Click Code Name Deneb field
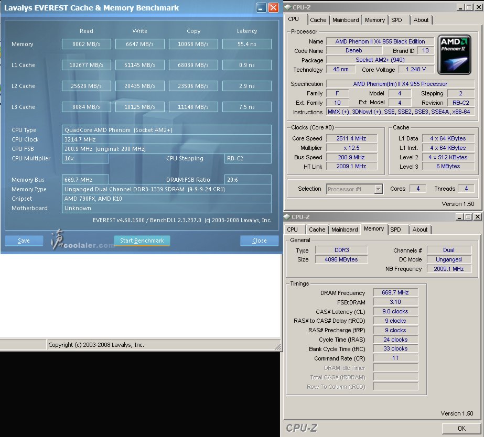This screenshot has height=437, width=484. click(x=354, y=50)
